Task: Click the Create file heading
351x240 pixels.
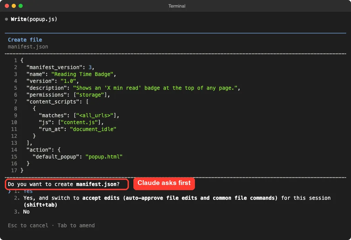Action: pyautogui.click(x=25, y=40)
